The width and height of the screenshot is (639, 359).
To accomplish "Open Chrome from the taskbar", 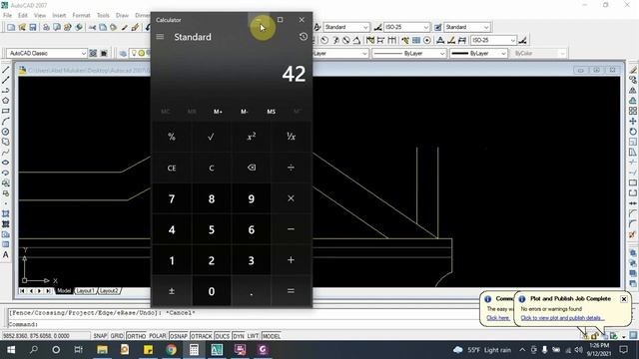I will 171,350.
